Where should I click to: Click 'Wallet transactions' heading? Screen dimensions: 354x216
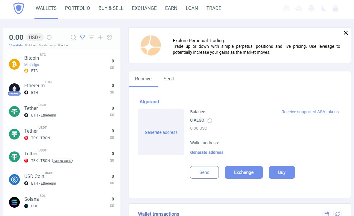point(159,214)
